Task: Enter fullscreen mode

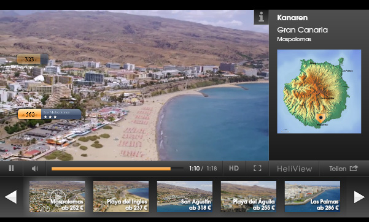Action: 257,169
